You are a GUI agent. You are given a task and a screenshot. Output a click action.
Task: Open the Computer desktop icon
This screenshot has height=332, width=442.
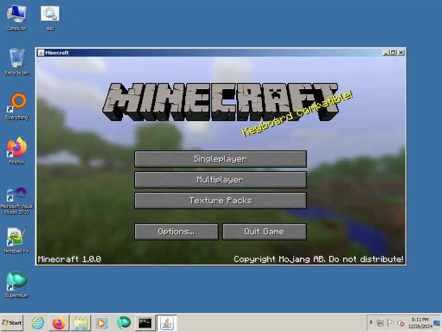[x=16, y=18]
